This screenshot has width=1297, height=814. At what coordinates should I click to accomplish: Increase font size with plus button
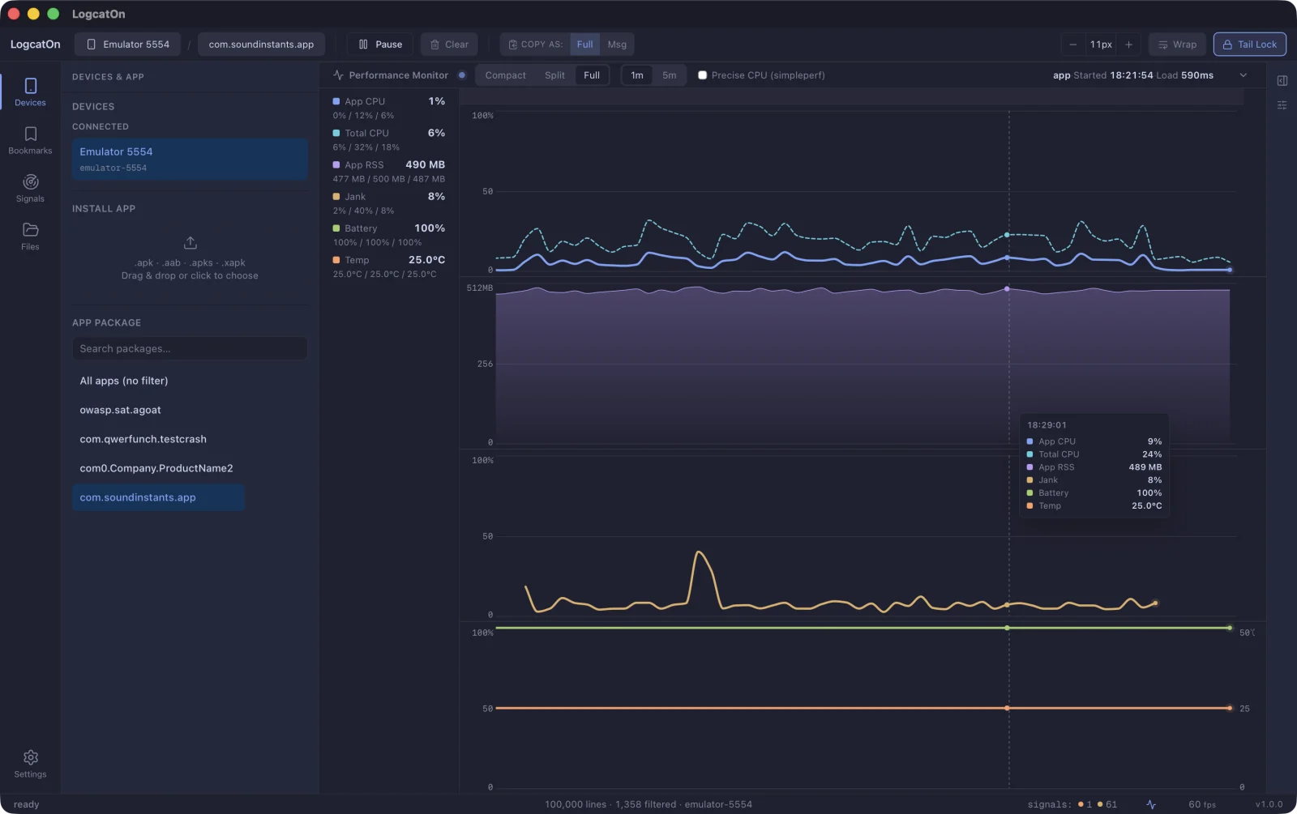coord(1128,45)
